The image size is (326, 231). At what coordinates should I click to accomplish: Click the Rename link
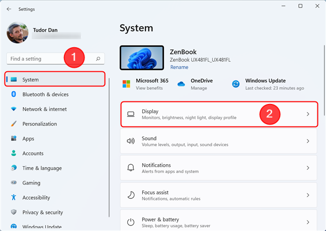[x=179, y=67]
